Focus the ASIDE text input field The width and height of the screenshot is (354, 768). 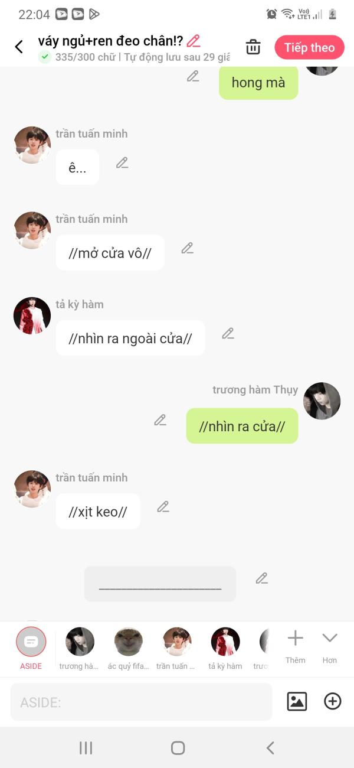[x=142, y=702]
